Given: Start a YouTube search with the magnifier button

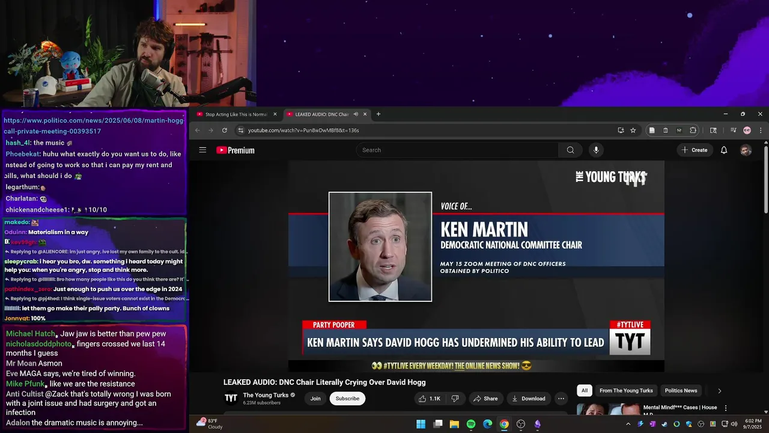Looking at the screenshot, I should click(x=570, y=150).
